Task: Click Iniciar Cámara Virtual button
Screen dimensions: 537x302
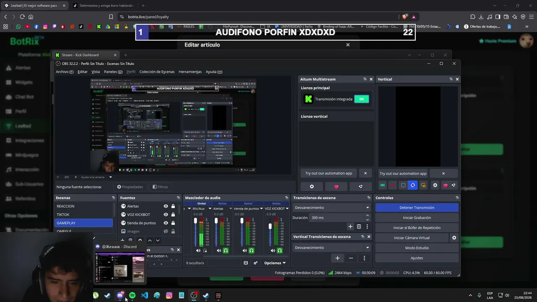Action: (412, 238)
